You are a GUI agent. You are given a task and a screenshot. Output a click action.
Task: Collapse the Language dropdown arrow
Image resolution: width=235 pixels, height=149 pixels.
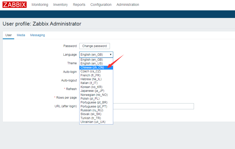click(111, 55)
